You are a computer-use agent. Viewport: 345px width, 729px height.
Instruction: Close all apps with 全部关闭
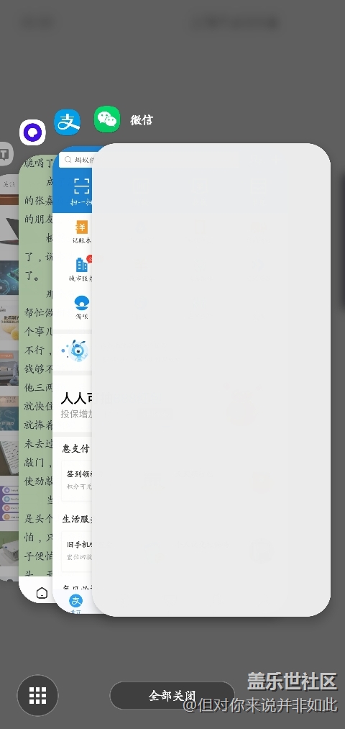[172, 695]
